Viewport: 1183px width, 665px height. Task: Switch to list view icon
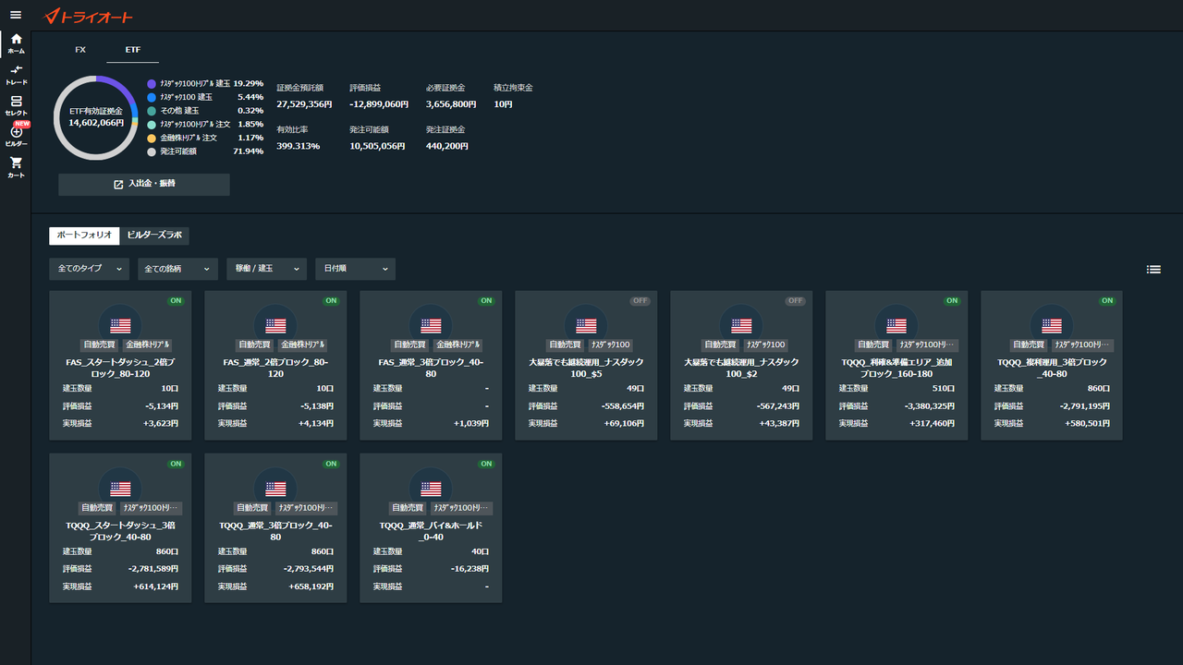(1153, 270)
